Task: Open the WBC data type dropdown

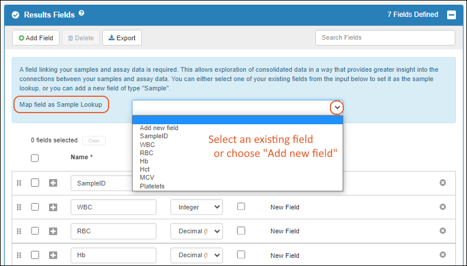Action: click(x=196, y=206)
